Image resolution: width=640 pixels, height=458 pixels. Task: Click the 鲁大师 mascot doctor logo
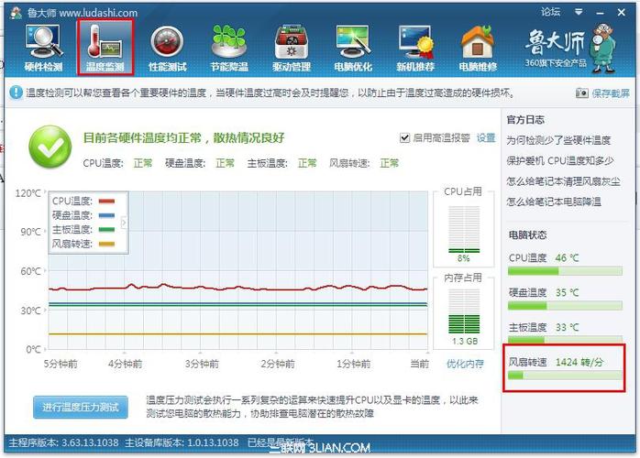point(604,48)
